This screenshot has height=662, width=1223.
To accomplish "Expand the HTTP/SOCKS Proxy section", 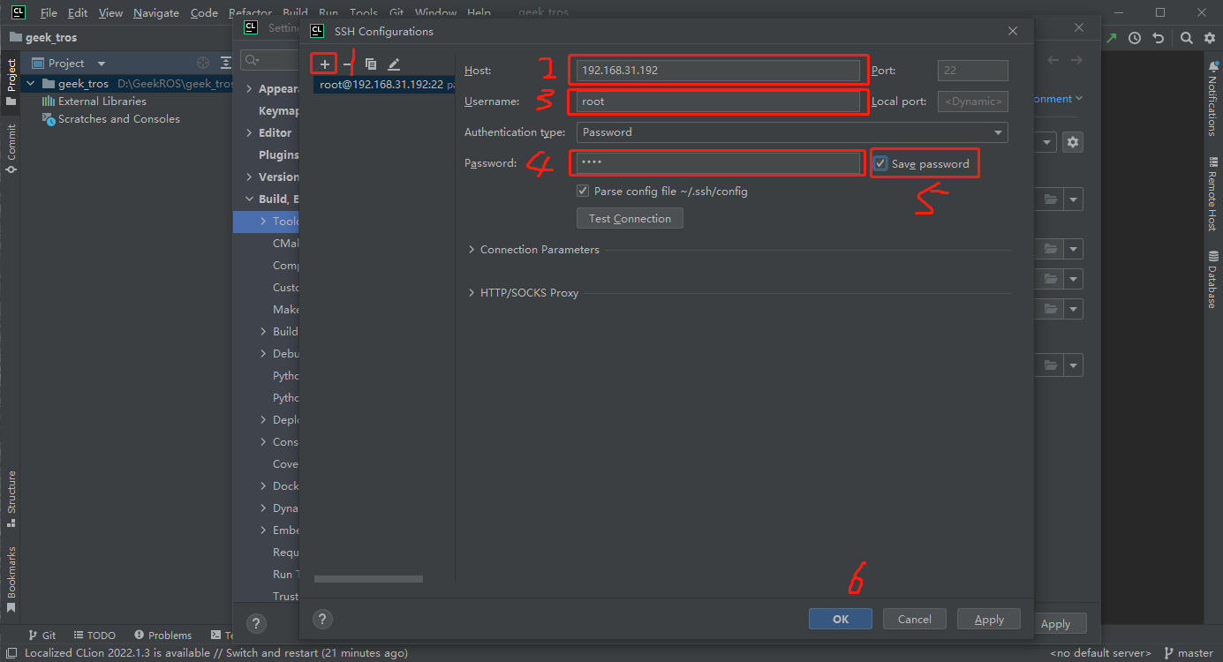I will click(472, 293).
